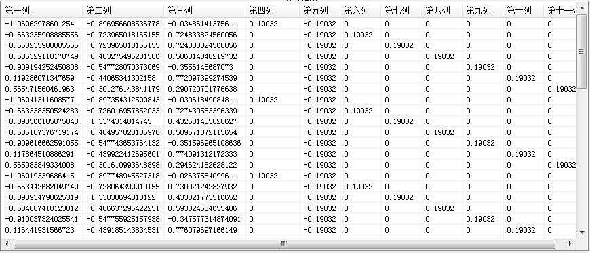Click the vertical scrollbar down arrow
This screenshot has width=590, height=253.
point(582,233)
